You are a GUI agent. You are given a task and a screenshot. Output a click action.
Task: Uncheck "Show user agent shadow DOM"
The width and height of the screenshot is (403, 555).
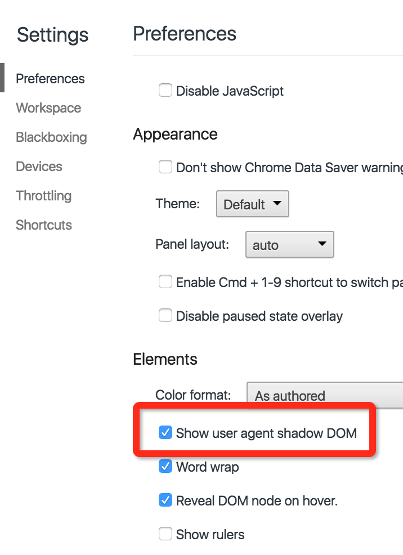coord(165,433)
